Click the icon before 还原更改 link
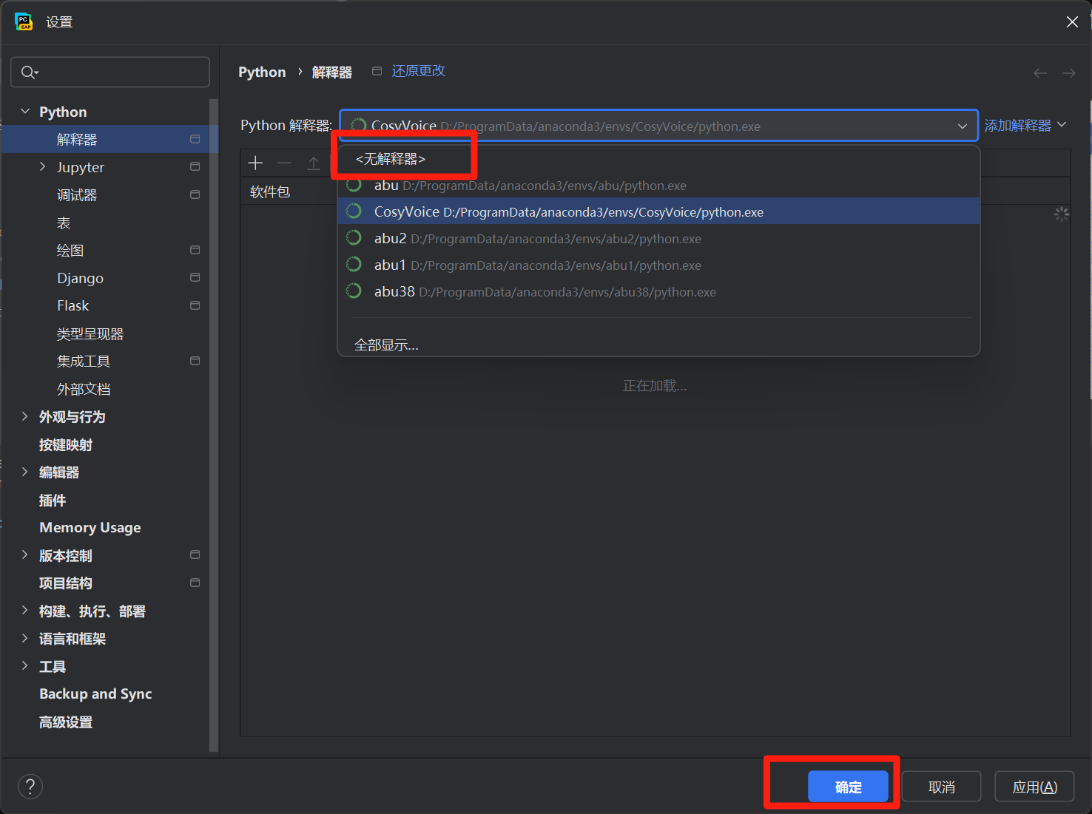The image size is (1092, 814). [377, 71]
